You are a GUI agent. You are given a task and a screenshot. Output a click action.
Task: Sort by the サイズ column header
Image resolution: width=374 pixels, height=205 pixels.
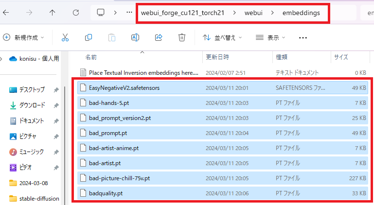coord(341,57)
